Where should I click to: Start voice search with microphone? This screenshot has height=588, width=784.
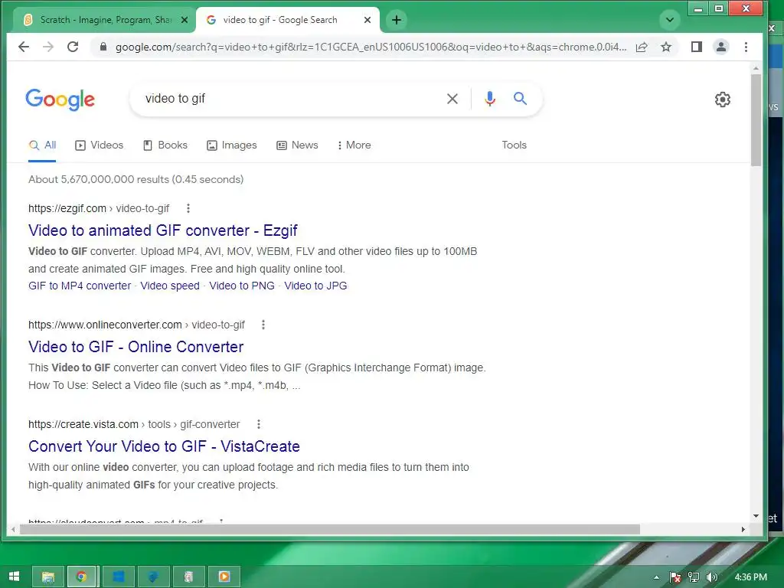pyautogui.click(x=490, y=99)
